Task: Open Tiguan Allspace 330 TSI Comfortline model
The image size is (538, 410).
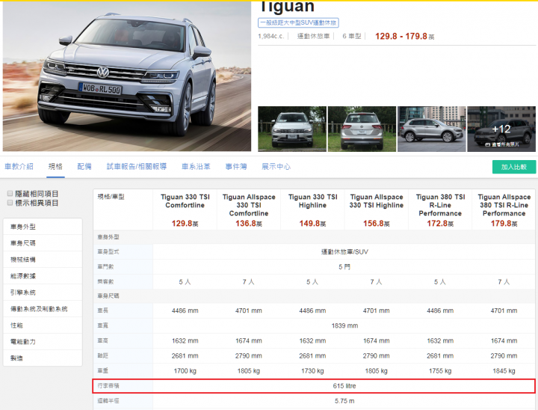Action: [x=249, y=205]
